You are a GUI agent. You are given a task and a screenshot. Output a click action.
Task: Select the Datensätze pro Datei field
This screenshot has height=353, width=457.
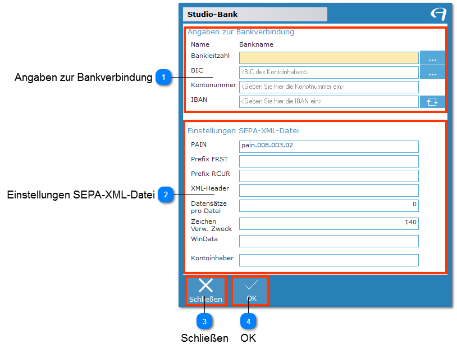(x=329, y=205)
